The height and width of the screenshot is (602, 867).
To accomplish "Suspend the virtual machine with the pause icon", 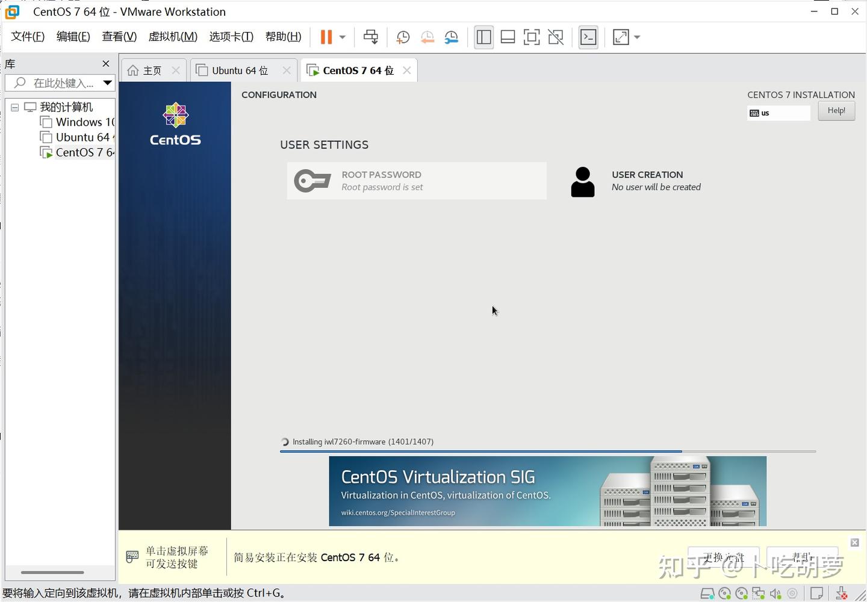I will pyautogui.click(x=326, y=37).
